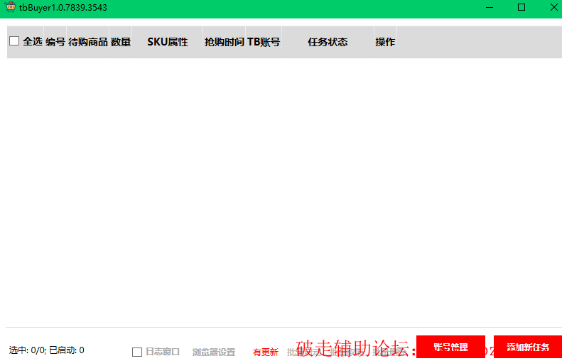Click the 数量 column header
Image resolution: width=562 pixels, height=361 pixels.
coord(121,42)
